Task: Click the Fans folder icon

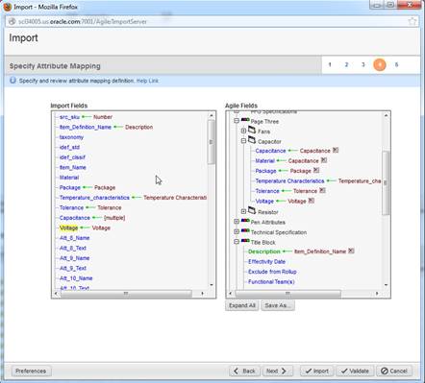Action: click(252, 131)
